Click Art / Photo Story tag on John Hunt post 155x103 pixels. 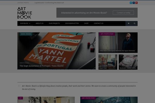pyautogui.click(x=107, y=34)
